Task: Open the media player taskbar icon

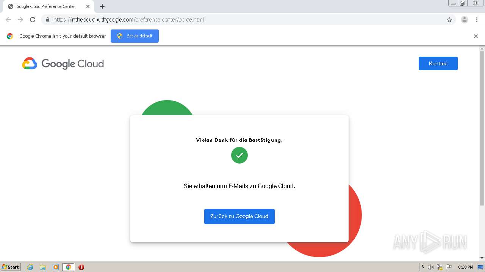Action: pyautogui.click(x=56, y=267)
